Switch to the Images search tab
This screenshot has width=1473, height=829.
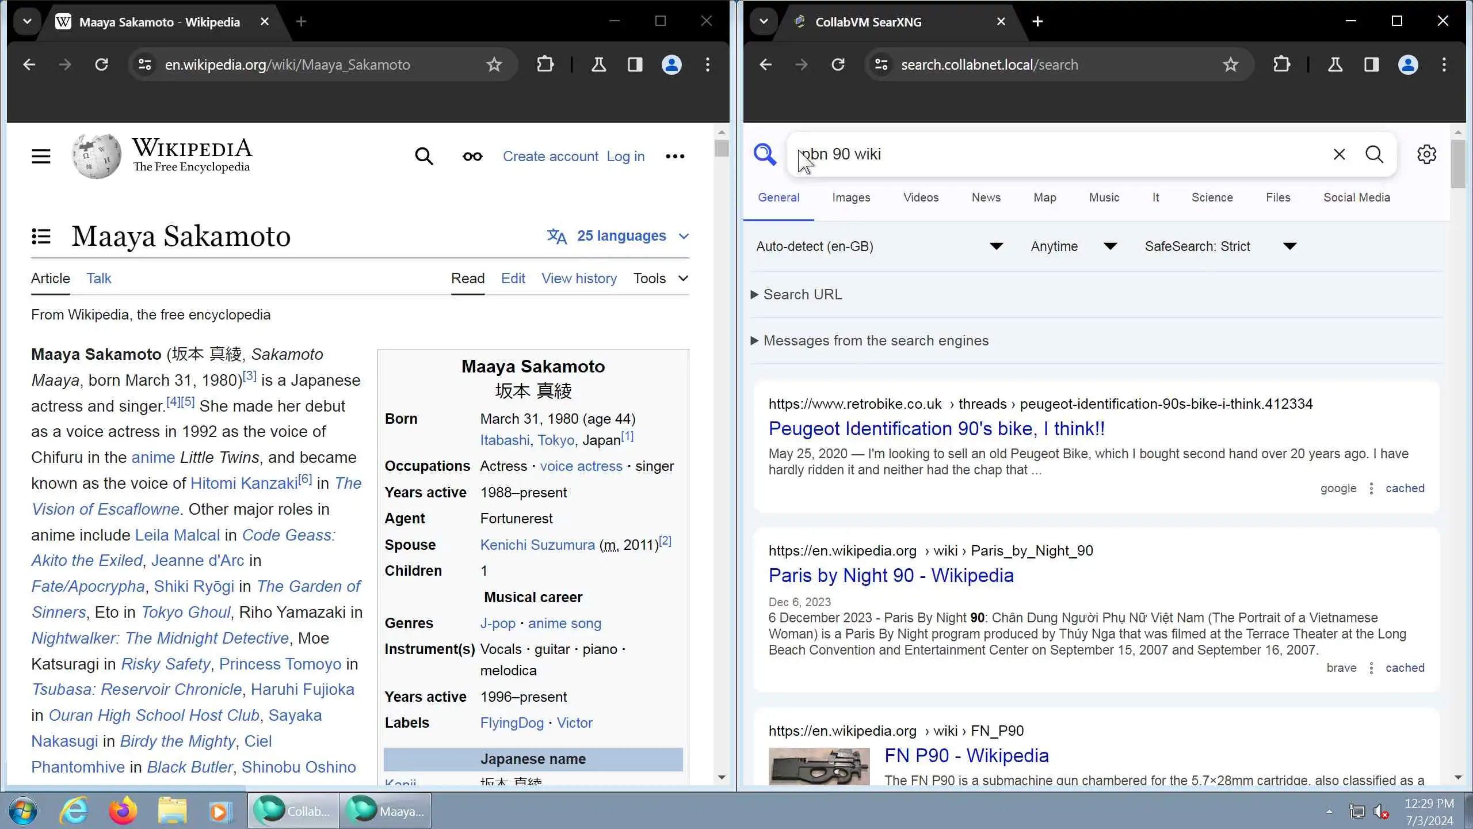pos(850,197)
